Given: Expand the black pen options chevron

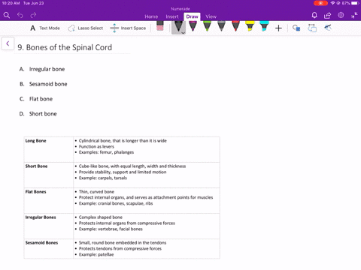Looking at the screenshot, I should pyautogui.click(x=184, y=33).
